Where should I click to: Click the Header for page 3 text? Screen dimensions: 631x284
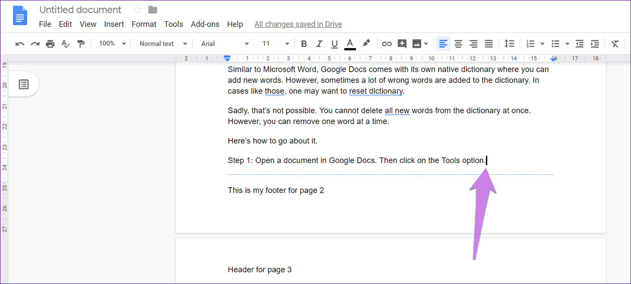tap(260, 270)
